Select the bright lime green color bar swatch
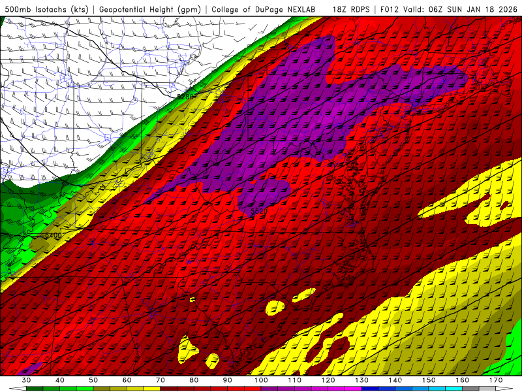The image size is (522, 392). 85,389
